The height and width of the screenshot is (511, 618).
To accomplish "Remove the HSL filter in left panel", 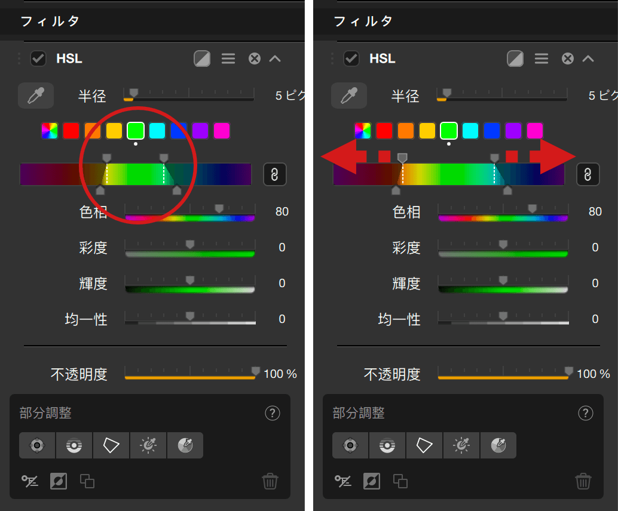I will 255,59.
